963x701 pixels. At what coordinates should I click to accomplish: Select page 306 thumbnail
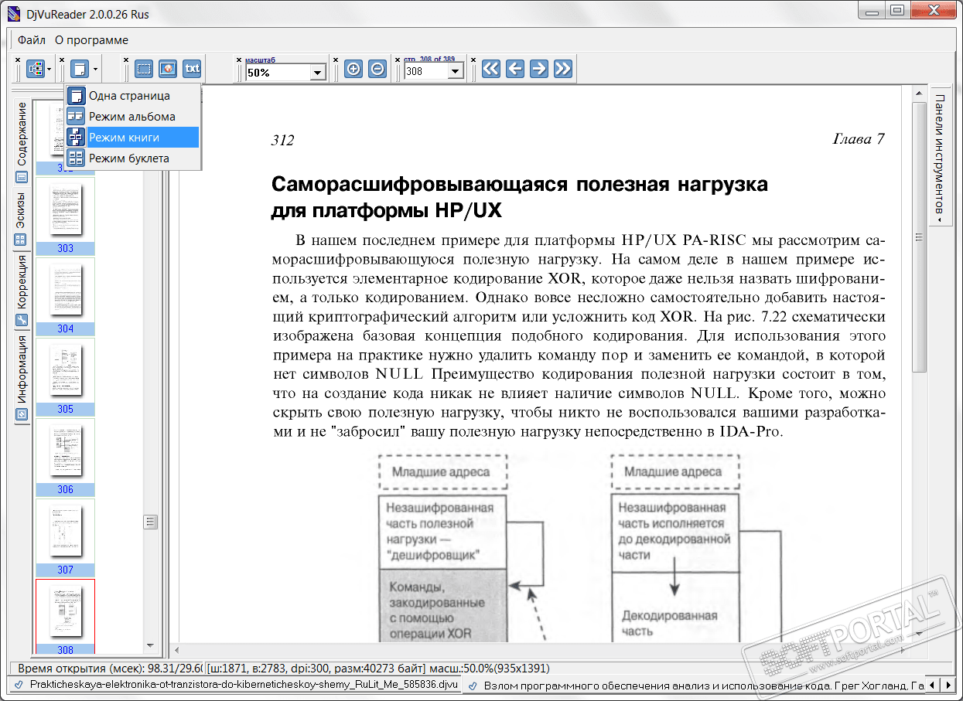pyautogui.click(x=65, y=458)
